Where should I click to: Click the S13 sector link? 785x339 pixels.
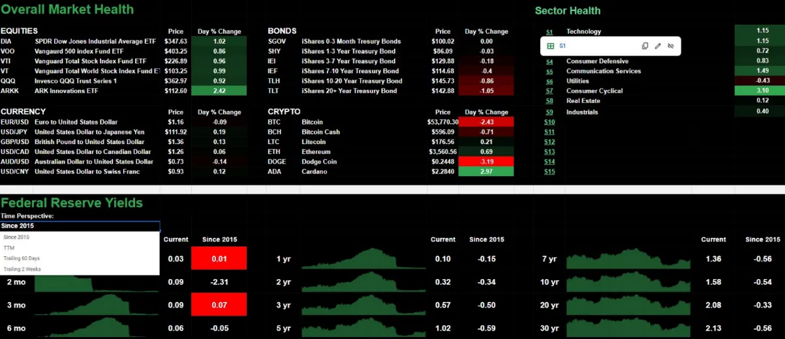point(549,152)
